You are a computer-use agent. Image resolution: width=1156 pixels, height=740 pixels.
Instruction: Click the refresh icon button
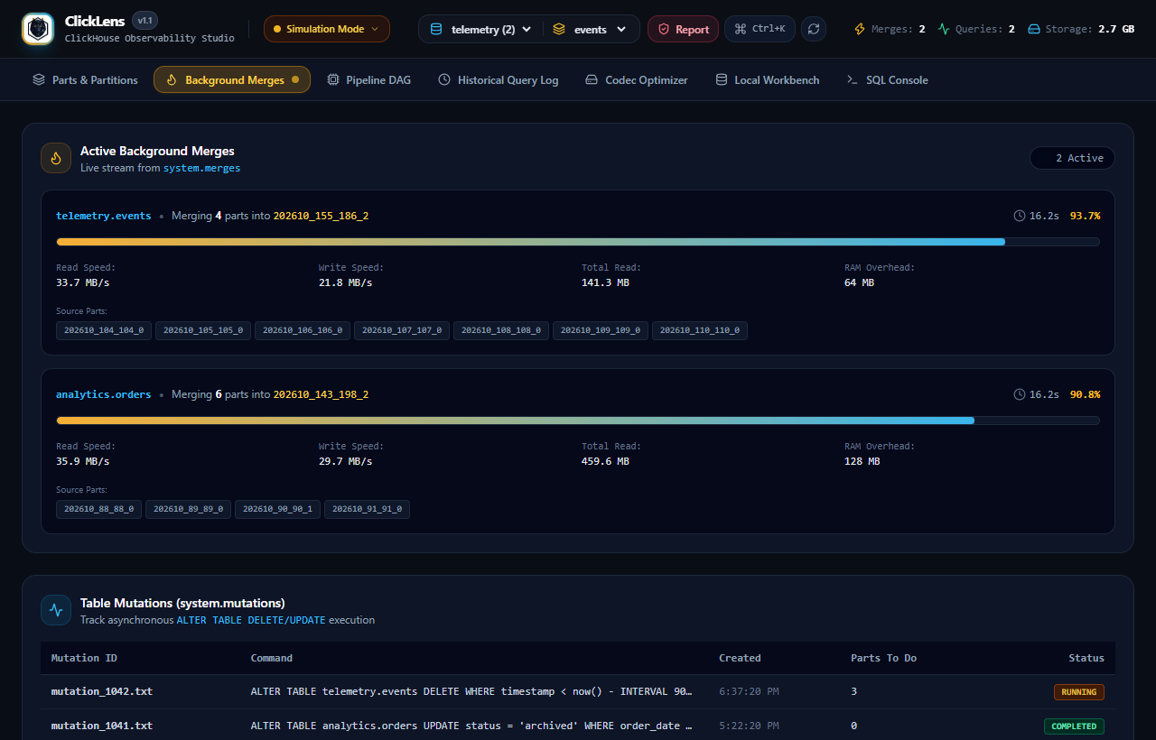pyautogui.click(x=813, y=29)
